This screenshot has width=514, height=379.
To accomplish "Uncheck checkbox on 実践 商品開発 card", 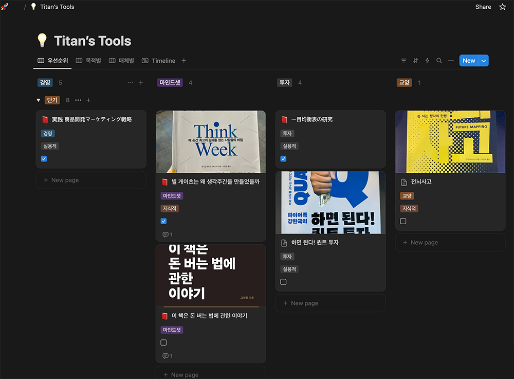I will (x=44, y=159).
